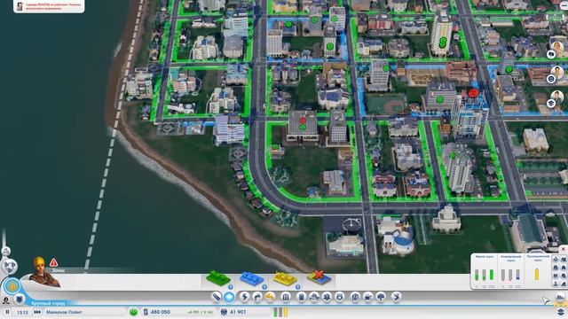Click the red unhappy face on tower

pos(473,93)
